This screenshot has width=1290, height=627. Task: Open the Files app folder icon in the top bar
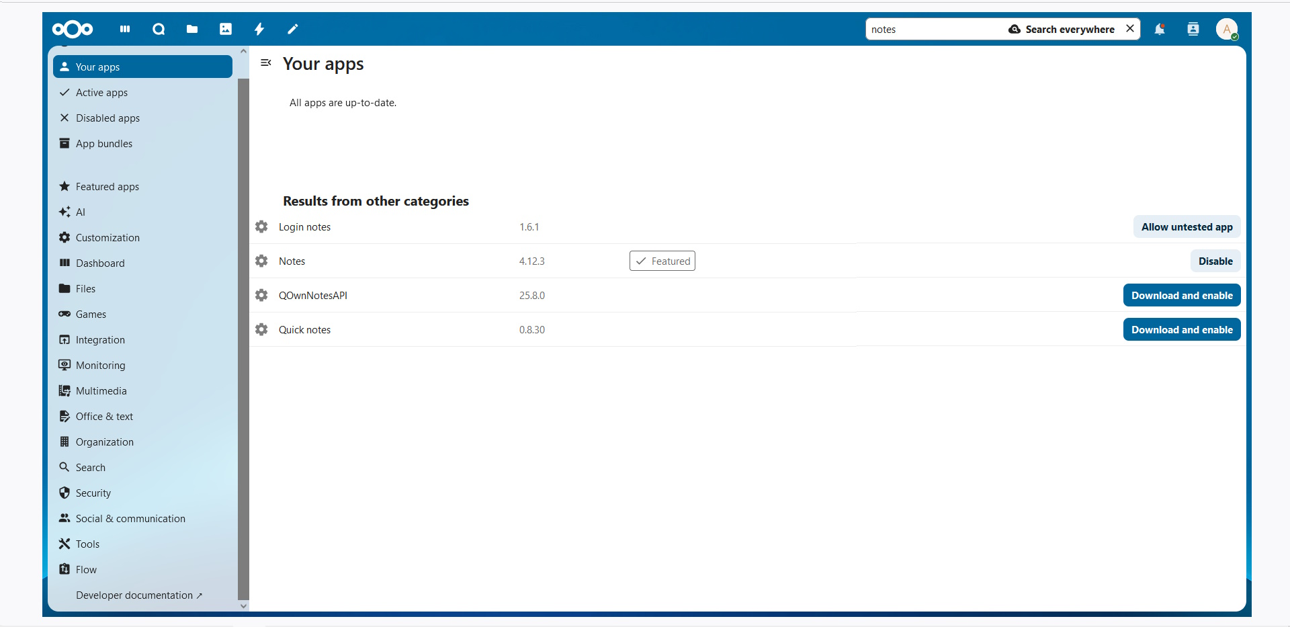point(192,29)
